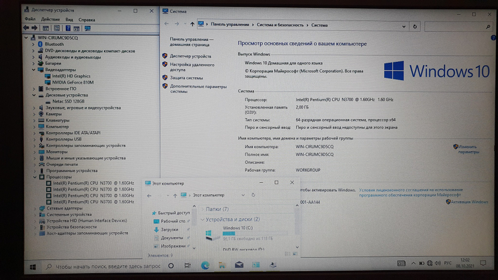This screenshot has height=280, width=498.
Task: Click back arrow in Система window
Action: 166,24
